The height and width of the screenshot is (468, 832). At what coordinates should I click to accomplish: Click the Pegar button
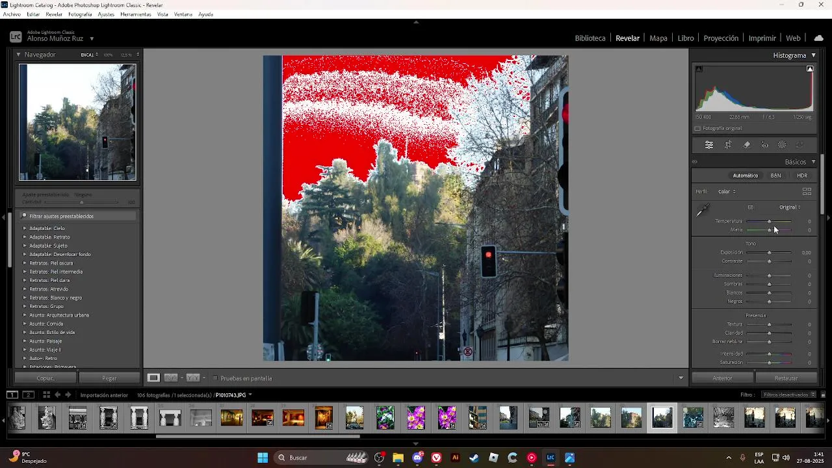pos(109,378)
